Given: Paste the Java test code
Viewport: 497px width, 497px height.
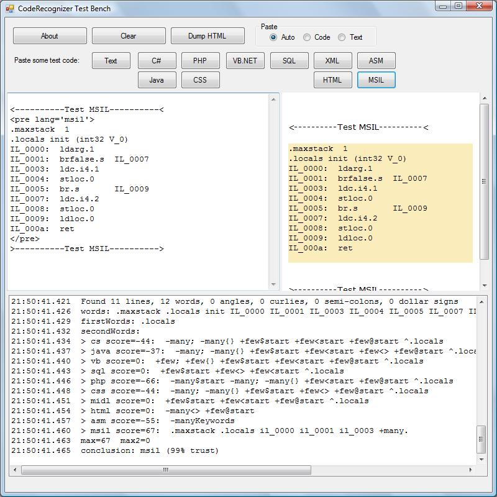Looking at the screenshot, I should (157, 80).
